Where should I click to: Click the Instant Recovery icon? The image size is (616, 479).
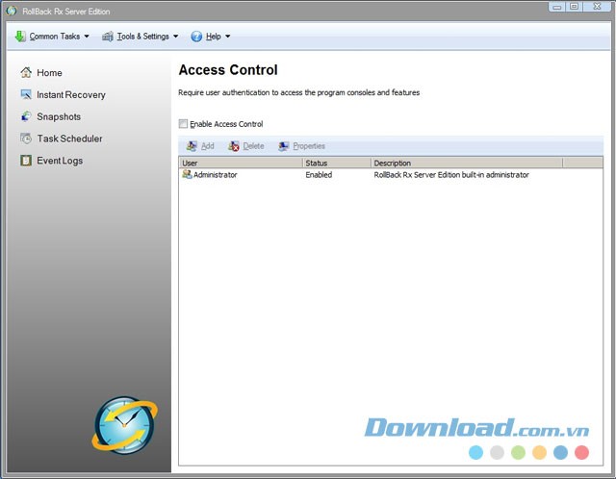27,95
